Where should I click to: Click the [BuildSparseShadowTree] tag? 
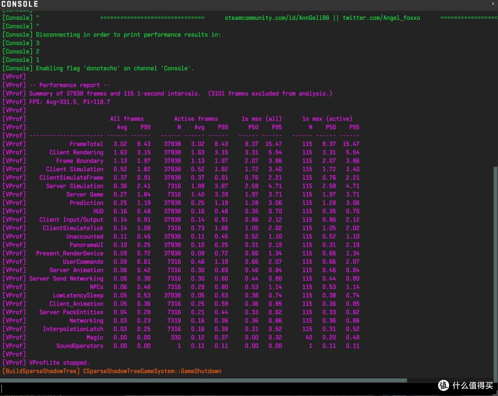[41, 371]
